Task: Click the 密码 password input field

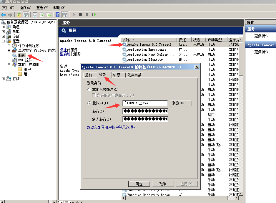Action: tap(145, 111)
